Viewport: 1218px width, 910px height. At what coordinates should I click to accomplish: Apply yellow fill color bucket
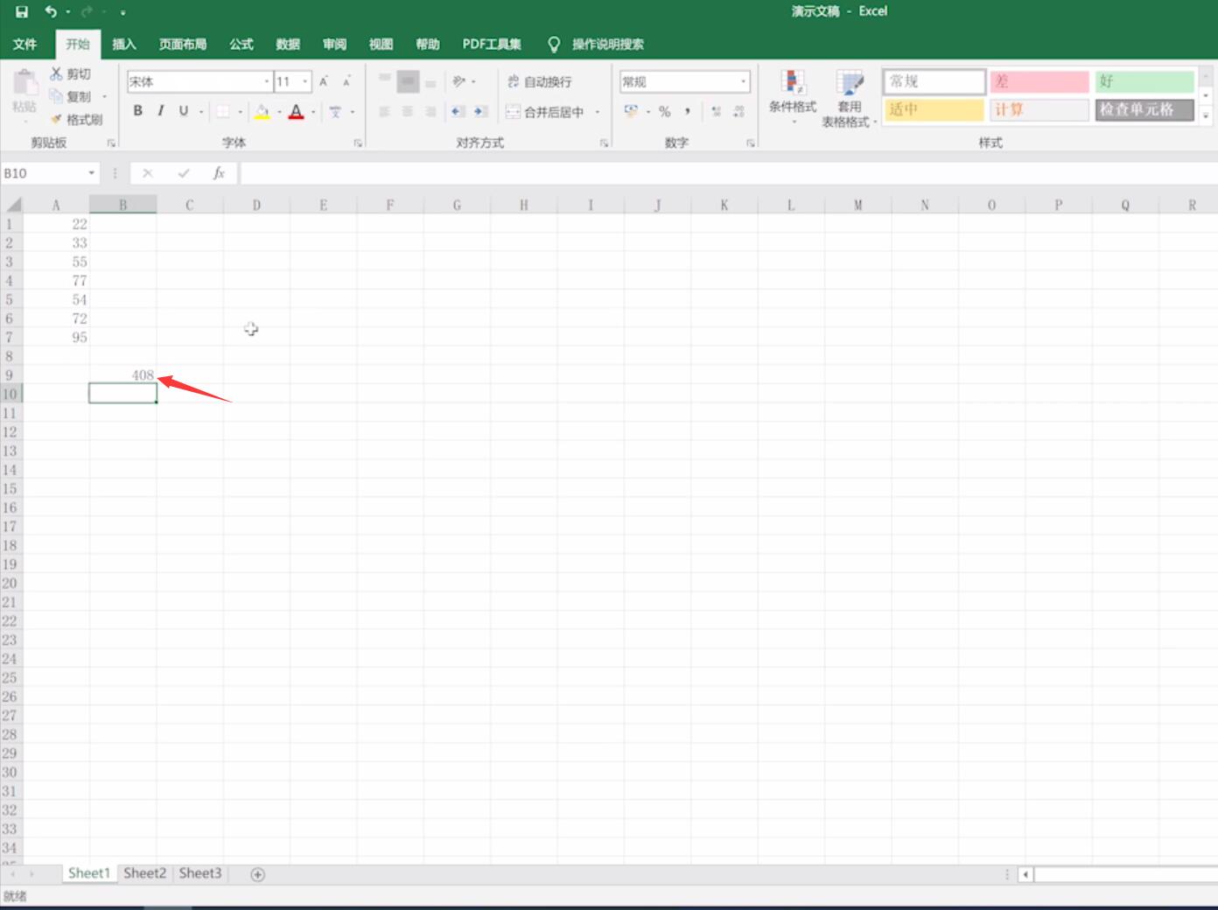pyautogui.click(x=262, y=111)
